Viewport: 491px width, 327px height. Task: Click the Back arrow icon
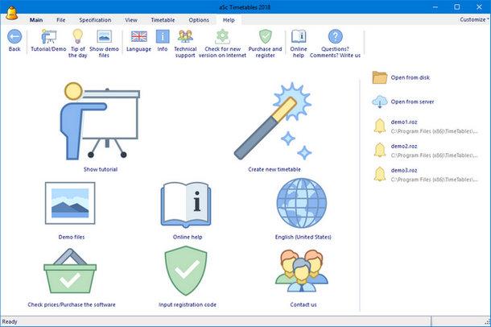(14, 37)
